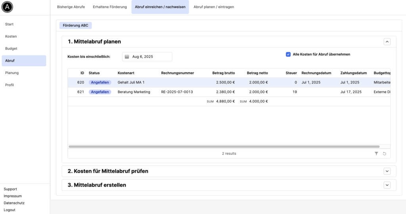Uncheck 'Alle Kosten für Abruf übernehmen'

click(x=288, y=54)
